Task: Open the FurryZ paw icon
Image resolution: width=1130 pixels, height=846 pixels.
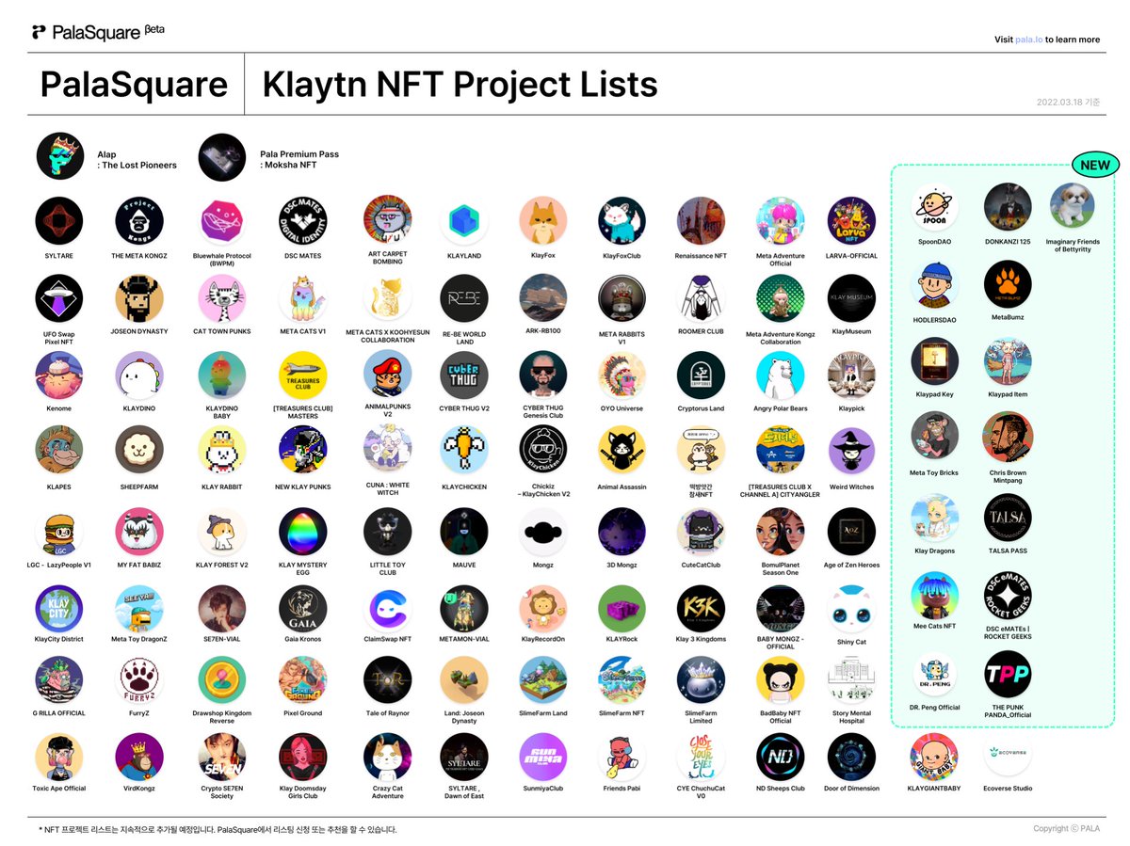Action: [139, 680]
